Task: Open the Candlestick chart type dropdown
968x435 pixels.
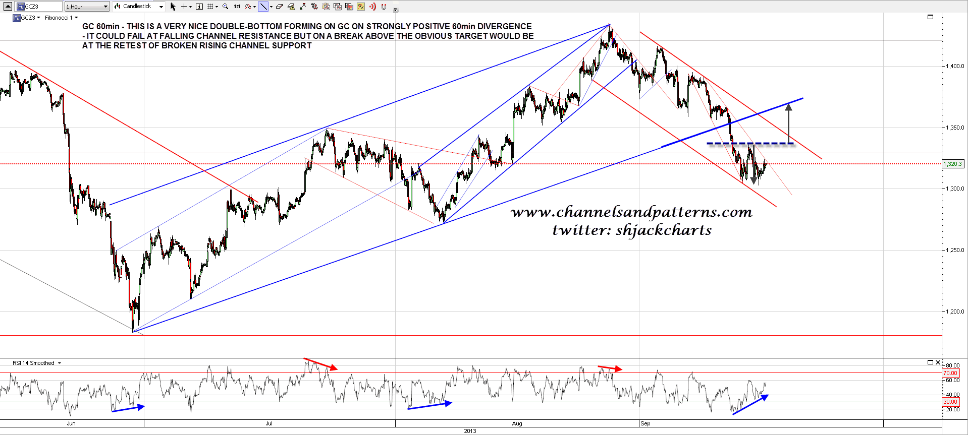Action: pyautogui.click(x=139, y=7)
